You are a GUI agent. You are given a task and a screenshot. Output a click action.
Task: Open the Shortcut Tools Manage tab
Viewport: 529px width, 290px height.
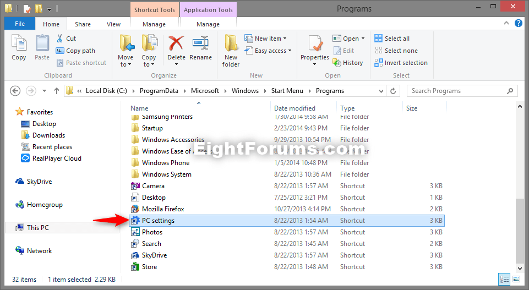click(x=154, y=24)
